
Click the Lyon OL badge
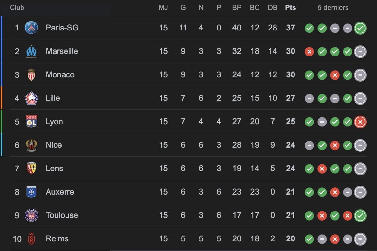tap(31, 121)
